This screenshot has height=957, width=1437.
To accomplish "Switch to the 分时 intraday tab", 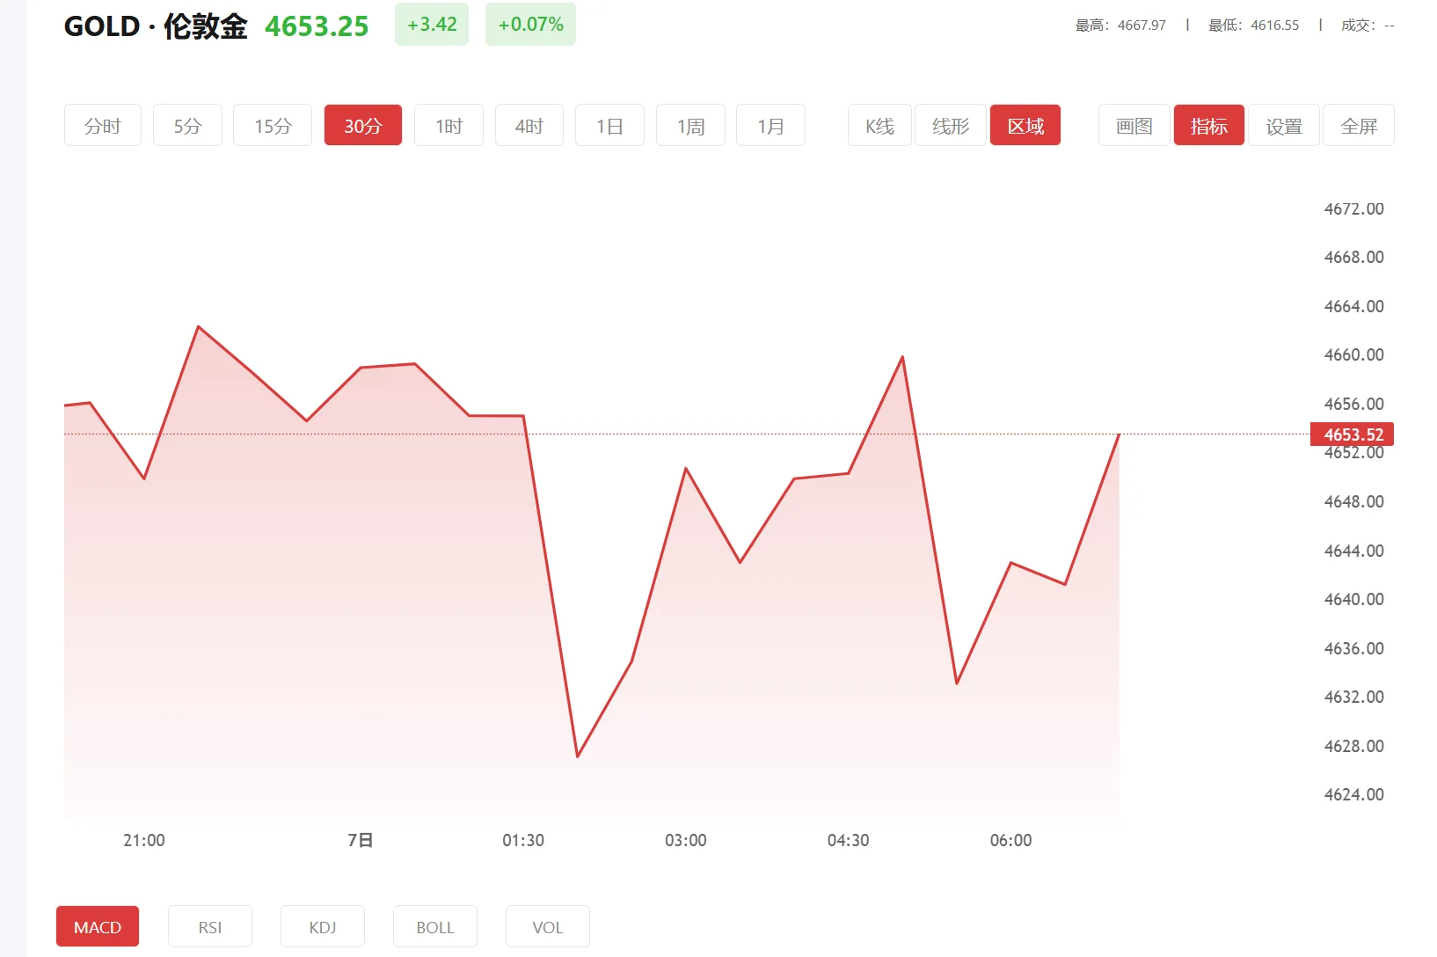I will 102,125.
